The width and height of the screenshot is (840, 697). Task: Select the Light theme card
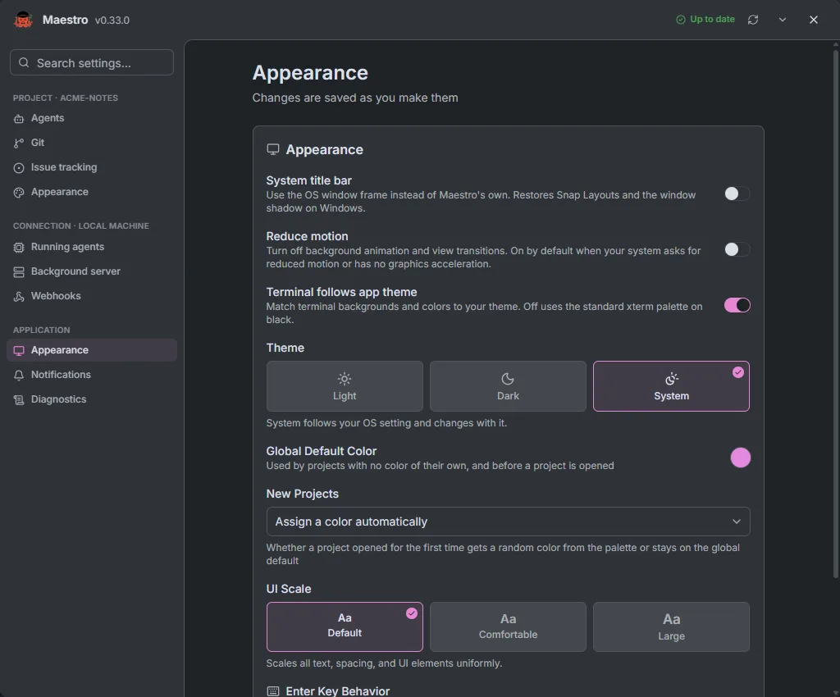tap(345, 386)
